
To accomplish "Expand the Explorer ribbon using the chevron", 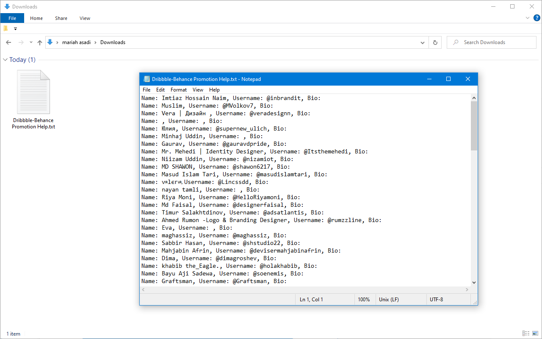I will 528,18.
